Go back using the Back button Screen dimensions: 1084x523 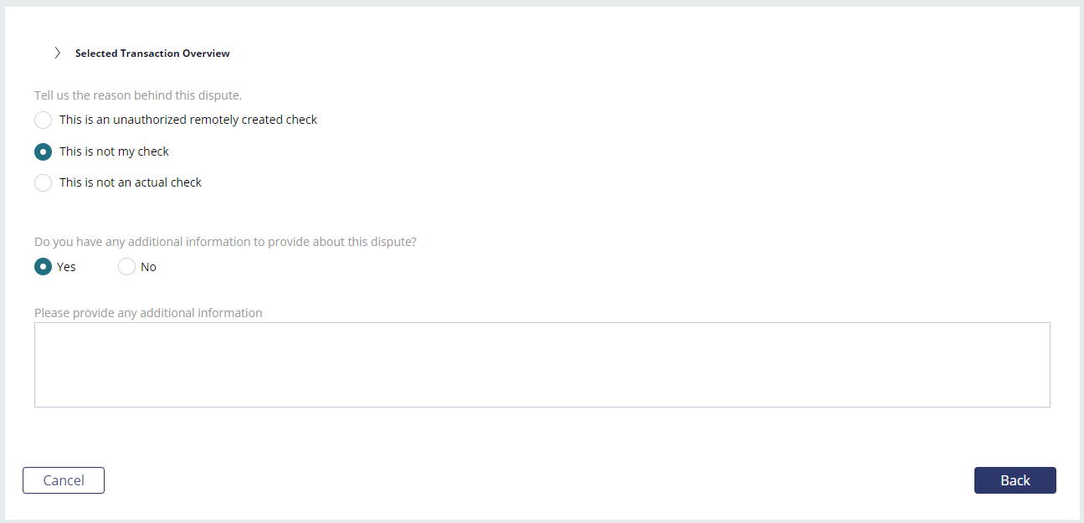pyautogui.click(x=1015, y=480)
